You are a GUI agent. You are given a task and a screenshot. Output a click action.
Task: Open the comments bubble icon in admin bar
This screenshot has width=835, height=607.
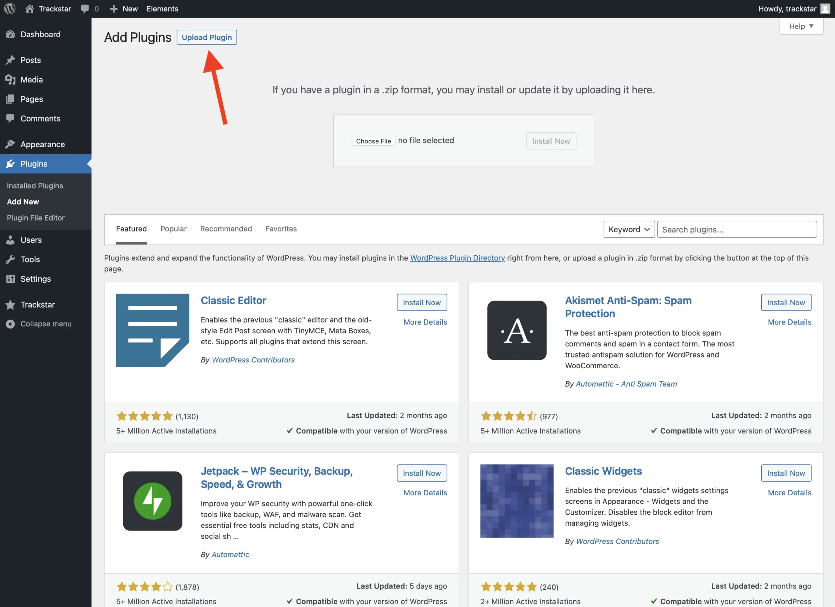coord(85,9)
